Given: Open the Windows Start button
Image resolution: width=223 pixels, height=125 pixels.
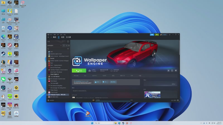Looking at the screenshot, I should point(92,123).
